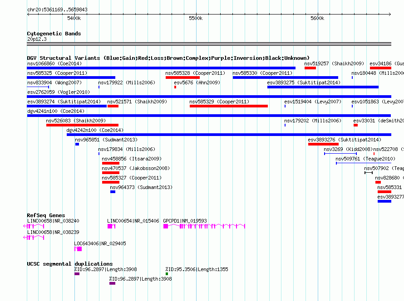
Task: Open the dgv4241n100 (Coe2014) variant bar
Action: (209, 116)
